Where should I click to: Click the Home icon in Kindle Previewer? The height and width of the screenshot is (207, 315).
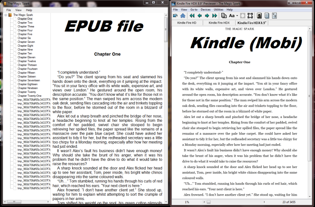pyautogui.click(x=182, y=16)
